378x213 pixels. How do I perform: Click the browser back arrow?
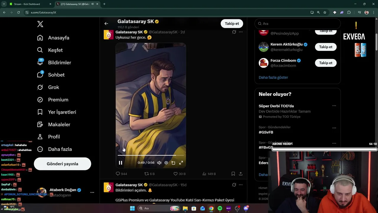pyautogui.click(x=4, y=12)
